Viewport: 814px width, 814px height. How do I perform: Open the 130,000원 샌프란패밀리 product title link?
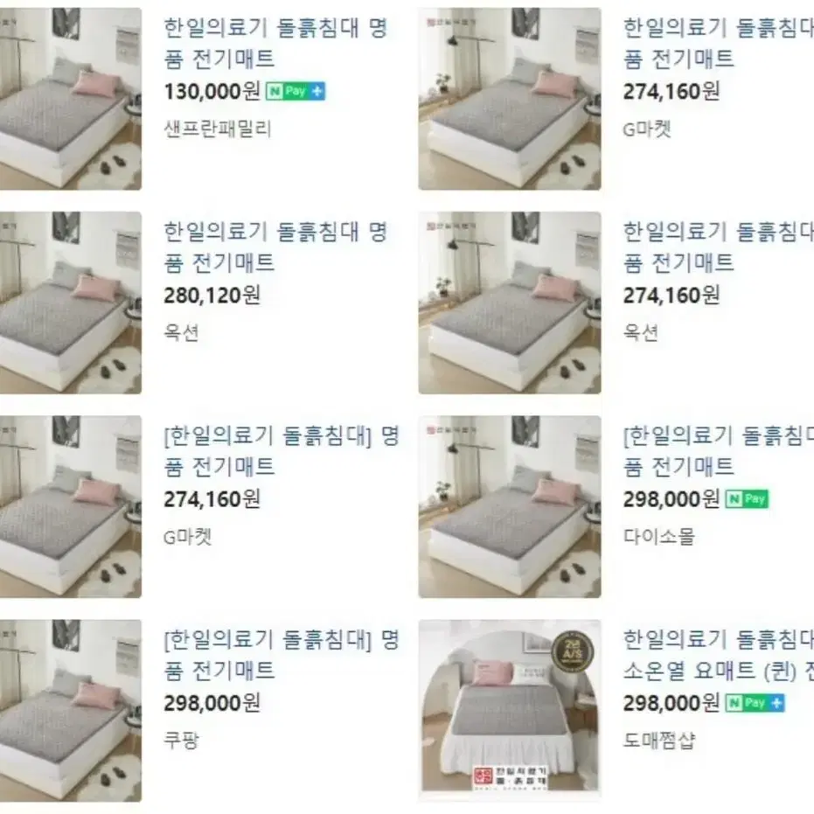pyautogui.click(x=275, y=43)
